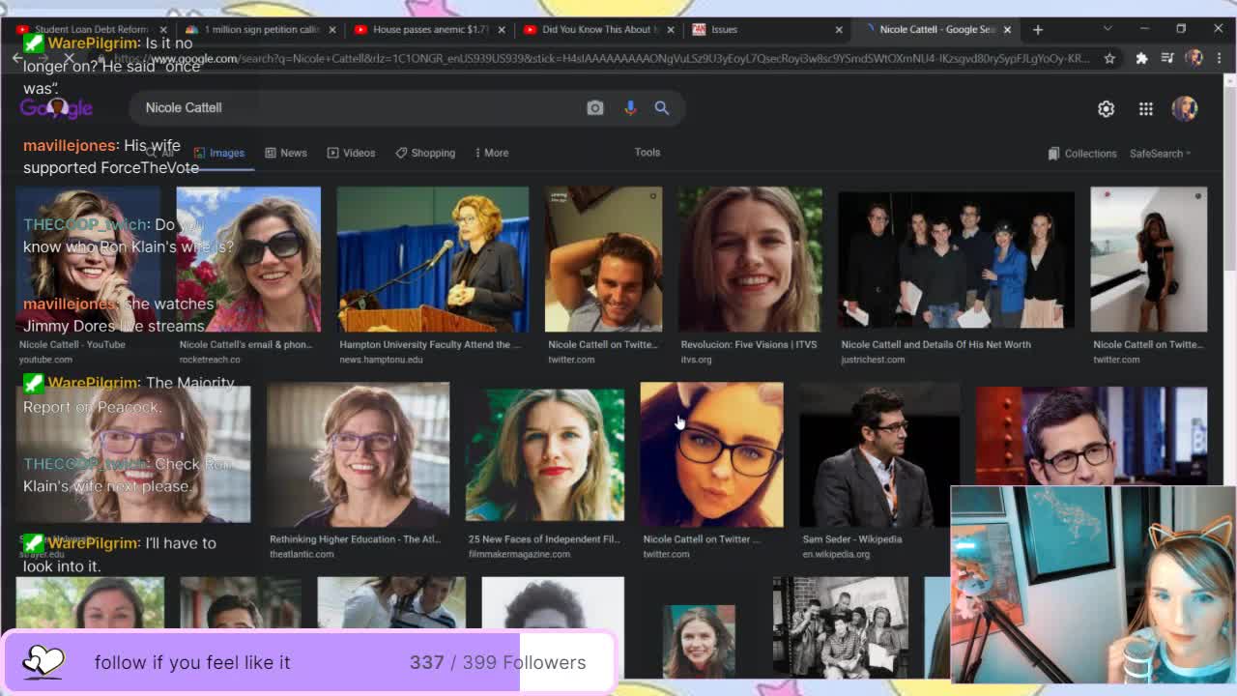This screenshot has height=696, width=1237.
Task: Click the Nicole Cattell search input field
Action: 358,108
